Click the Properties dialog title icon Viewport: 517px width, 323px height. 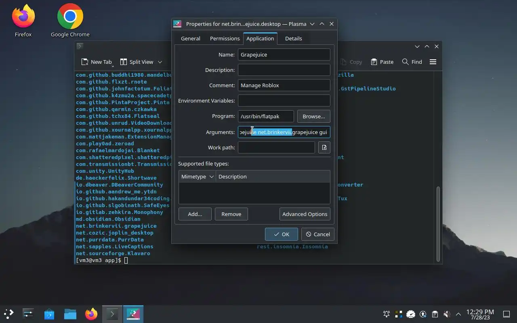point(177,24)
